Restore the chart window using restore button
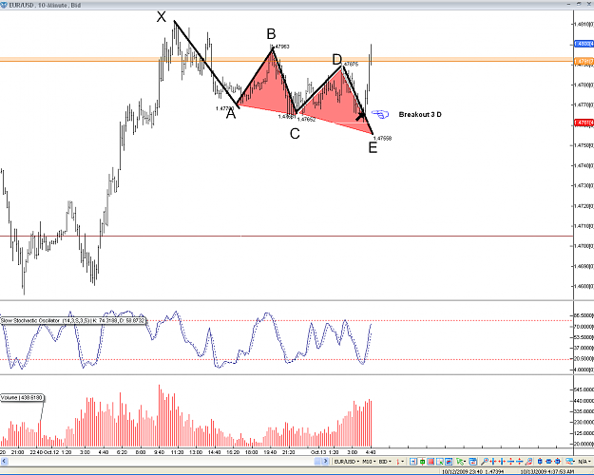 point(579,4)
